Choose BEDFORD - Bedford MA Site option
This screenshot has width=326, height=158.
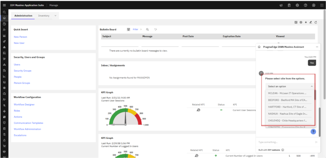290,100
